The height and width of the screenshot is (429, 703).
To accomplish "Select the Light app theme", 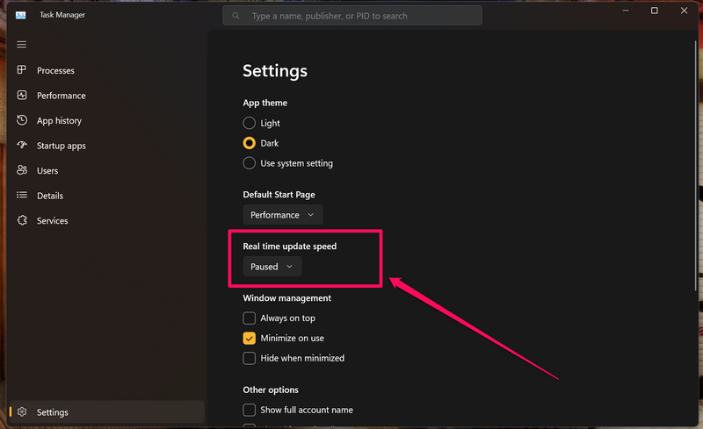I will point(250,124).
